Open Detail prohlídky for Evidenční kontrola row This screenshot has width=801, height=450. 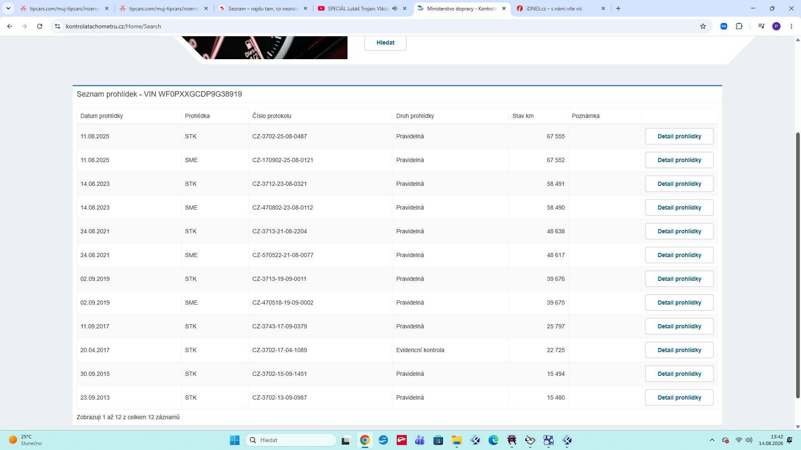click(x=679, y=350)
